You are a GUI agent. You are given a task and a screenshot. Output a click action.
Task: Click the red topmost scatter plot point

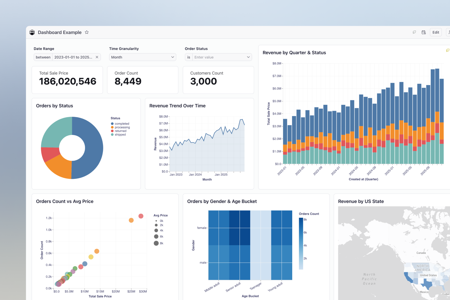pyautogui.click(x=141, y=216)
